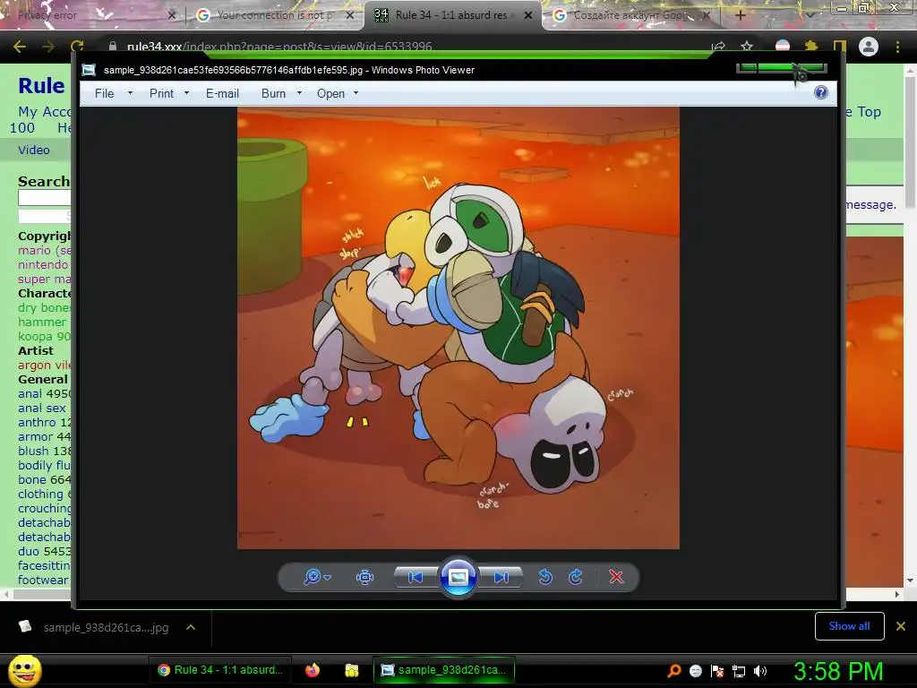Open Chrome profile avatar
The width and height of the screenshot is (917, 688).
point(869,47)
